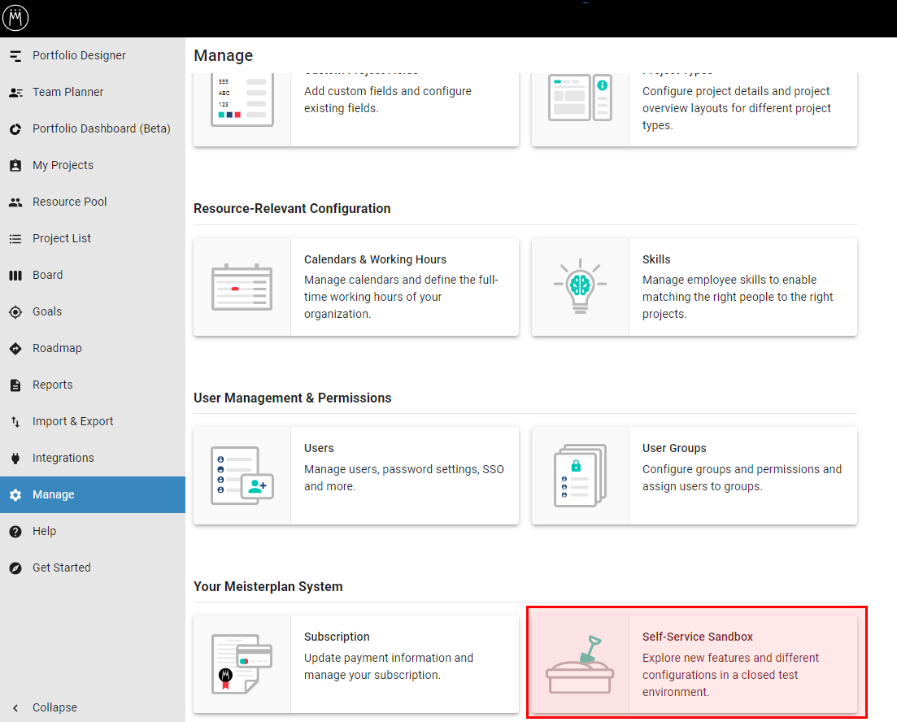Click the Users card illustration
This screenshot has width=897, height=722.
[x=242, y=476]
